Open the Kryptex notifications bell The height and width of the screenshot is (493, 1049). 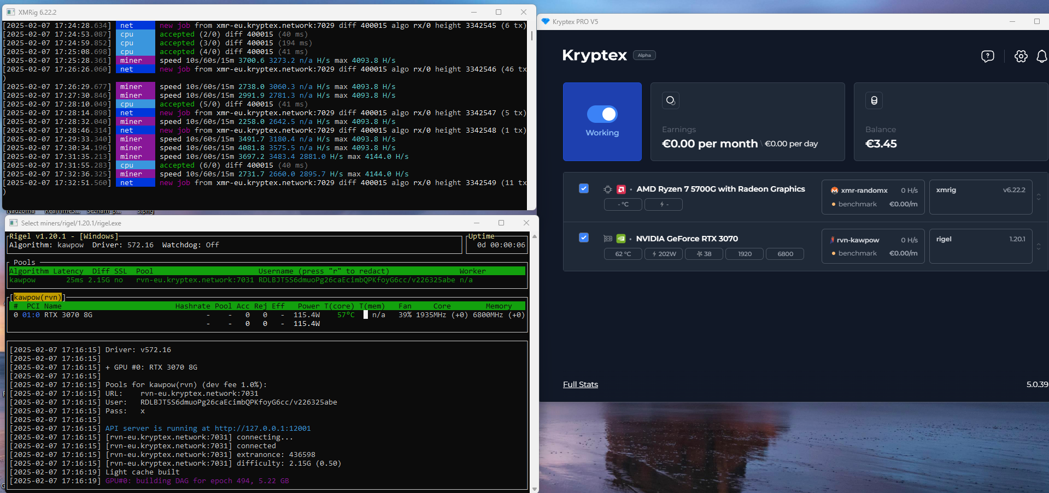click(x=1042, y=56)
